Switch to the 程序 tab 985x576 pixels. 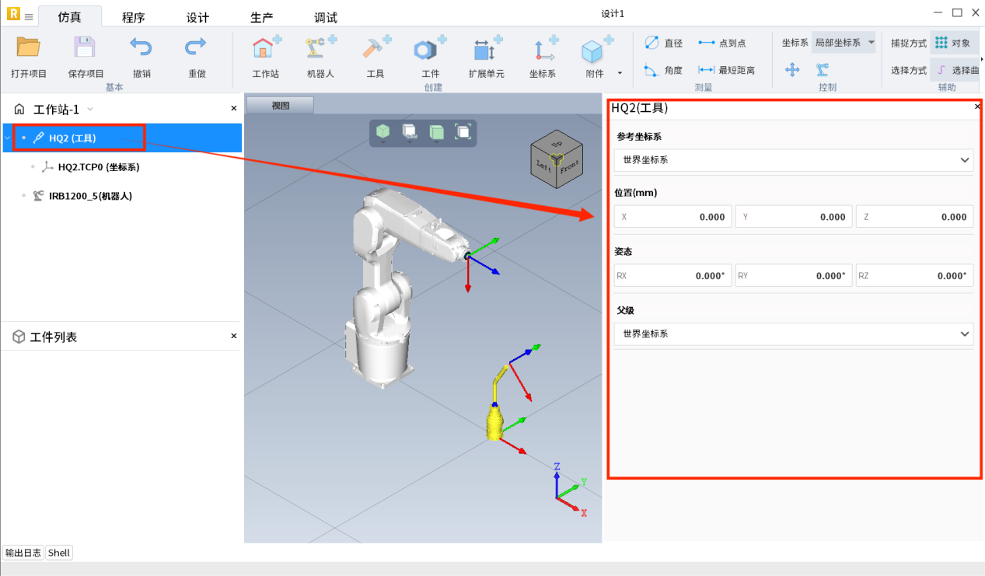pyautogui.click(x=133, y=17)
